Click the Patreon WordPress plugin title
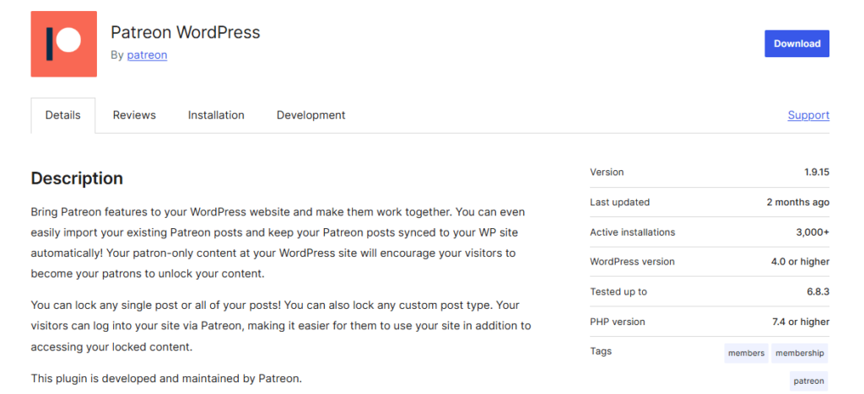Image resolution: width=864 pixels, height=394 pixels. 186,33
